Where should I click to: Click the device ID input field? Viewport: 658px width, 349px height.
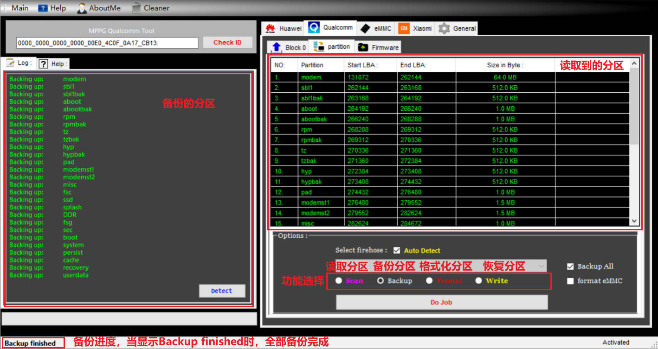tap(107, 43)
